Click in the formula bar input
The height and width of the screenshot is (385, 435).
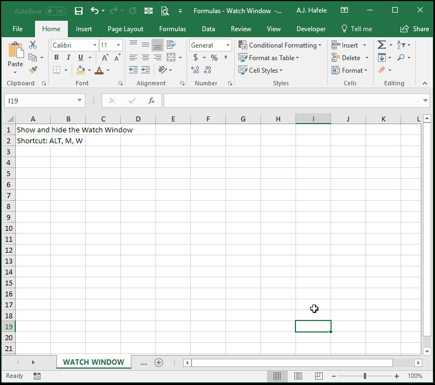(x=293, y=101)
